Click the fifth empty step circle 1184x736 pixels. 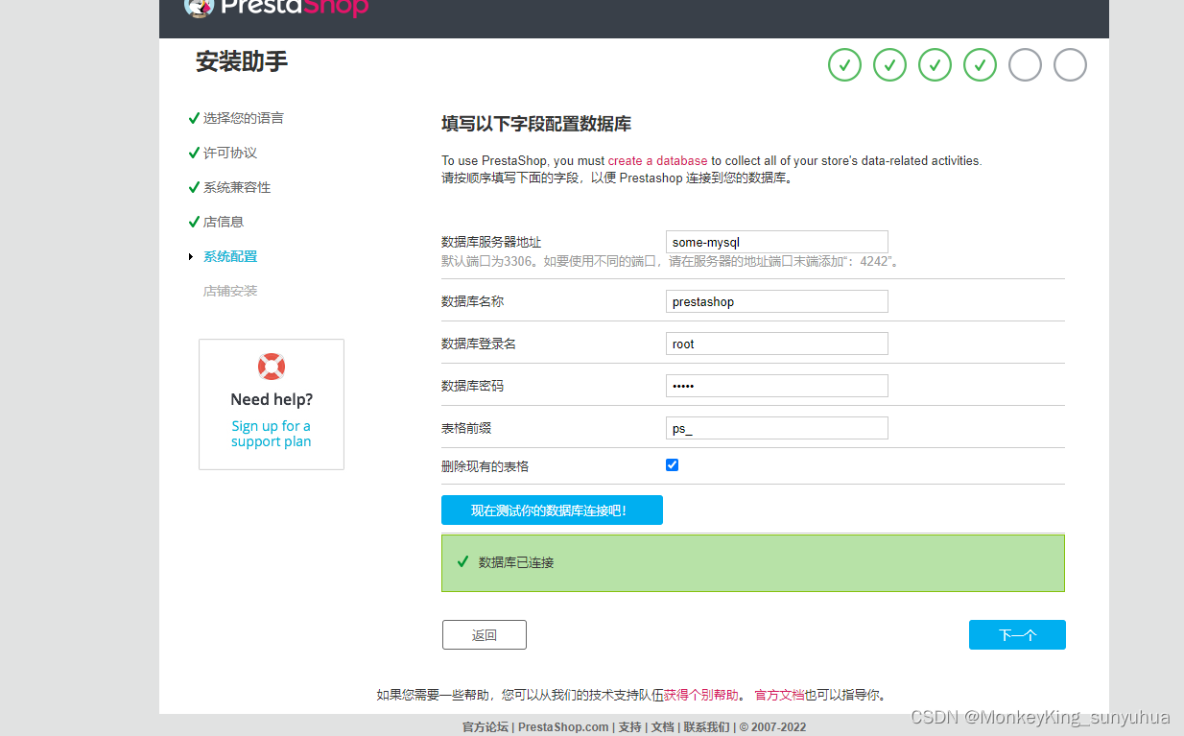click(1025, 65)
